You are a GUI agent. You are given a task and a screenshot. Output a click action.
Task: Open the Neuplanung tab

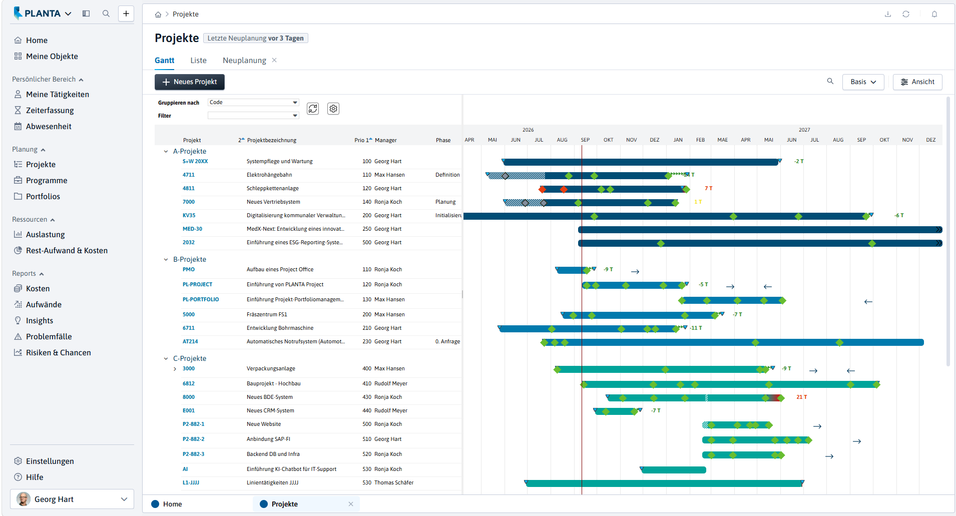point(244,60)
